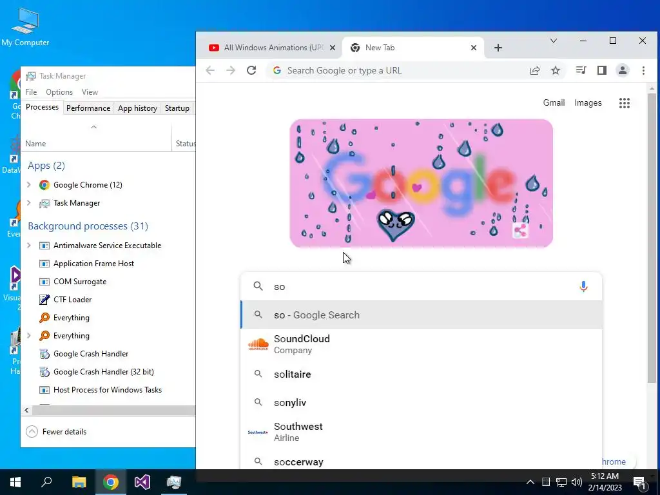660x495 pixels.
Task: Expand Google Chrome (12) process group
Action: 28,185
